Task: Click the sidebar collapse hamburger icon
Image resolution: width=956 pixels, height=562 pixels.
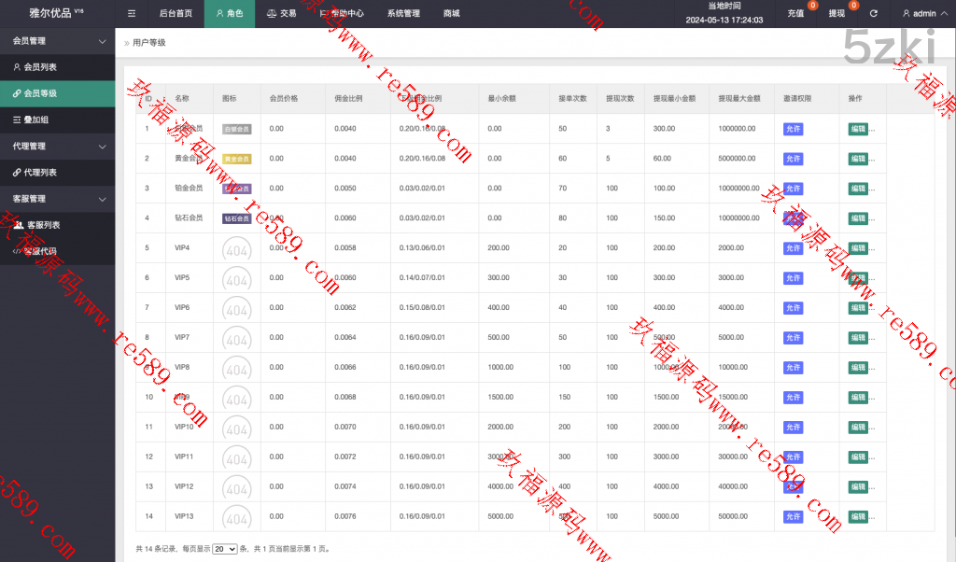Action: (x=132, y=14)
